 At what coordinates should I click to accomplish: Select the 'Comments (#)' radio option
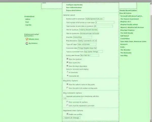click(68, 76)
